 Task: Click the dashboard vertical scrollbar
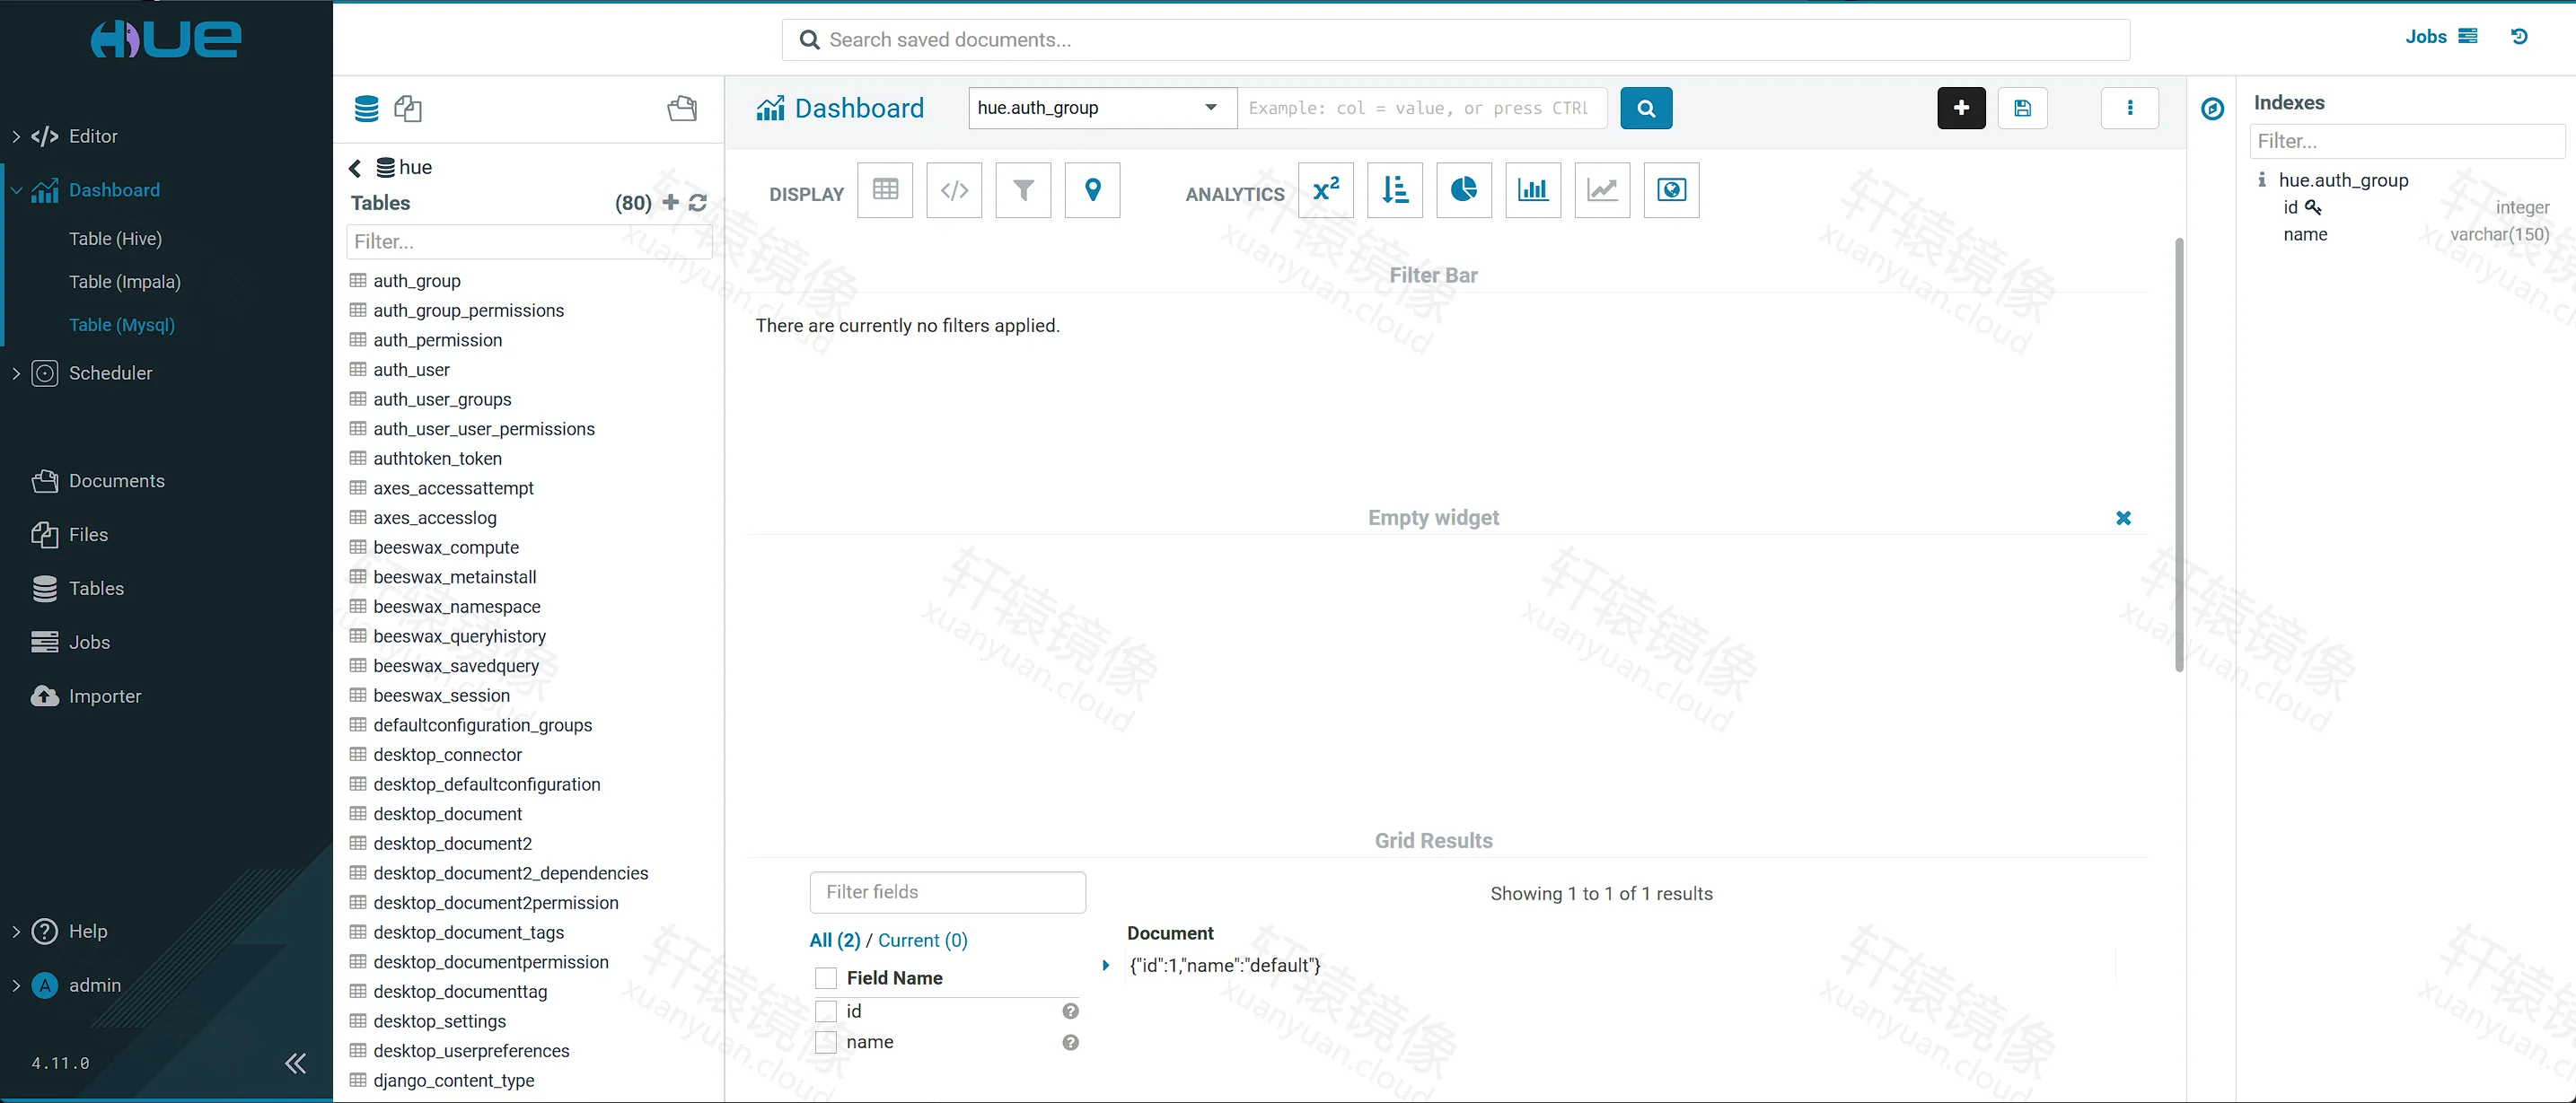point(2179,455)
